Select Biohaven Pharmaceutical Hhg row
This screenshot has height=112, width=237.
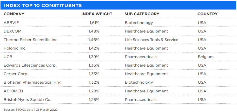click(32, 82)
